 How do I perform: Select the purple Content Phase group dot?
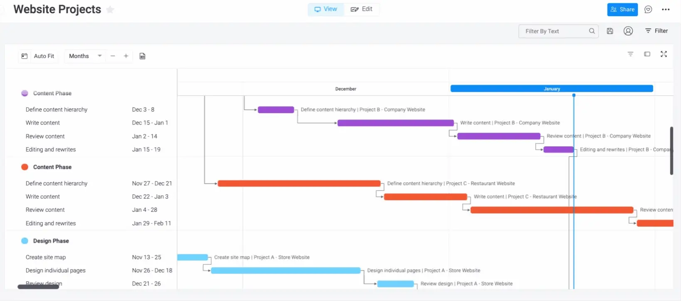[x=25, y=93]
